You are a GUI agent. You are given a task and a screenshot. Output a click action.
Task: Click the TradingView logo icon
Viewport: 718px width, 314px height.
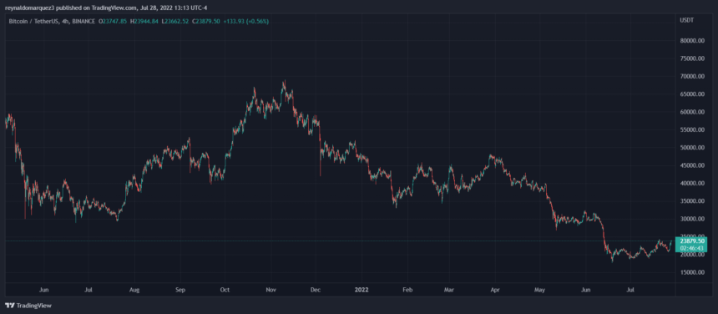[10, 306]
